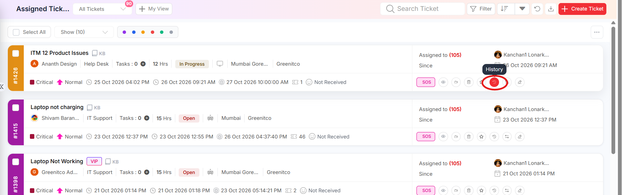Transfer the Laptop not charging ticket
Viewport: 622px width, 195px height.
tap(507, 137)
